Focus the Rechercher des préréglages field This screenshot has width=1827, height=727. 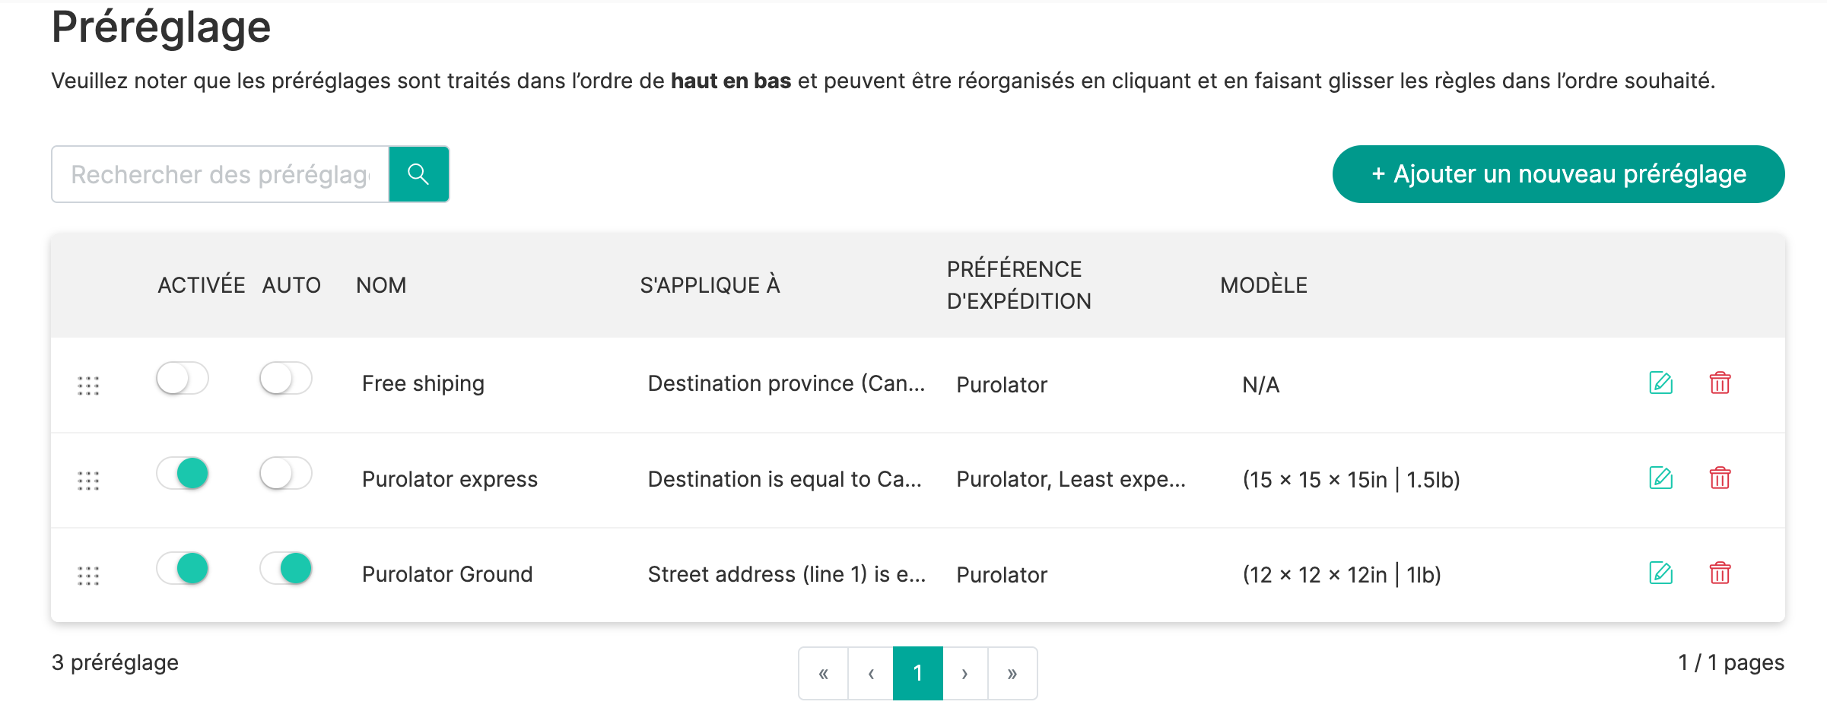pos(220,174)
